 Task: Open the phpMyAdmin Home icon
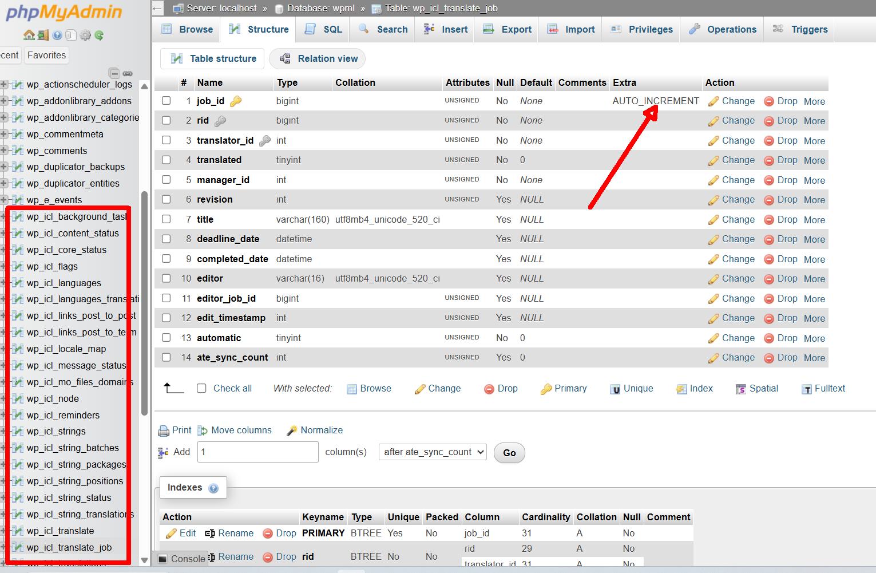(29, 35)
